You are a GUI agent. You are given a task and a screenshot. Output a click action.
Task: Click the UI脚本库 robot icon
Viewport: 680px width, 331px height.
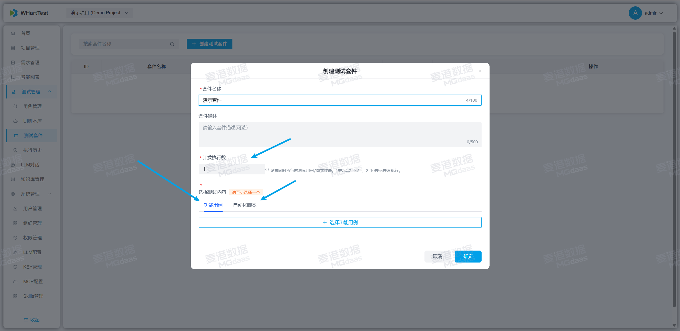[15, 121]
